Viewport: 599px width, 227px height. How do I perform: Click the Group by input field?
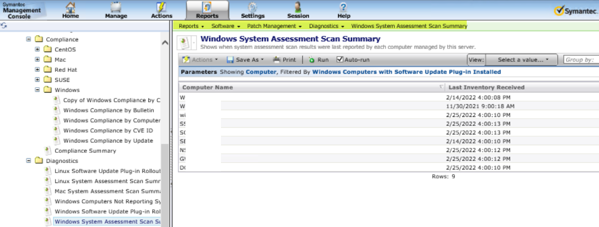(x=581, y=60)
